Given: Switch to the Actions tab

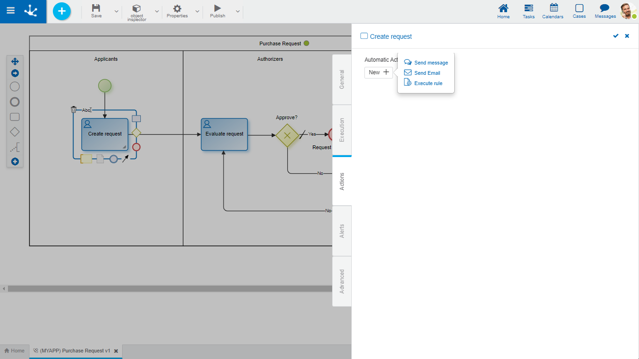Looking at the screenshot, I should pyautogui.click(x=342, y=181).
